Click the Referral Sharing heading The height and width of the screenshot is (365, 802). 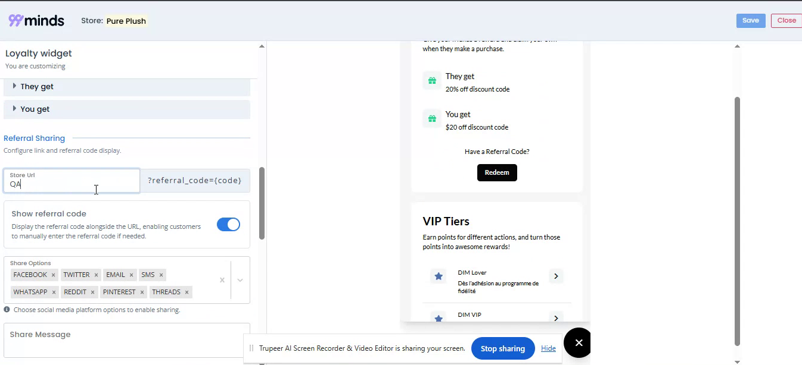35,139
